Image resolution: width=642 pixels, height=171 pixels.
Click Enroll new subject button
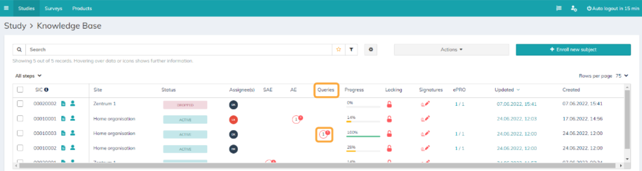pyautogui.click(x=573, y=49)
